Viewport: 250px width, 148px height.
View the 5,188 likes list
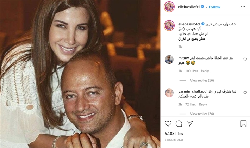pyautogui.click(x=174, y=134)
